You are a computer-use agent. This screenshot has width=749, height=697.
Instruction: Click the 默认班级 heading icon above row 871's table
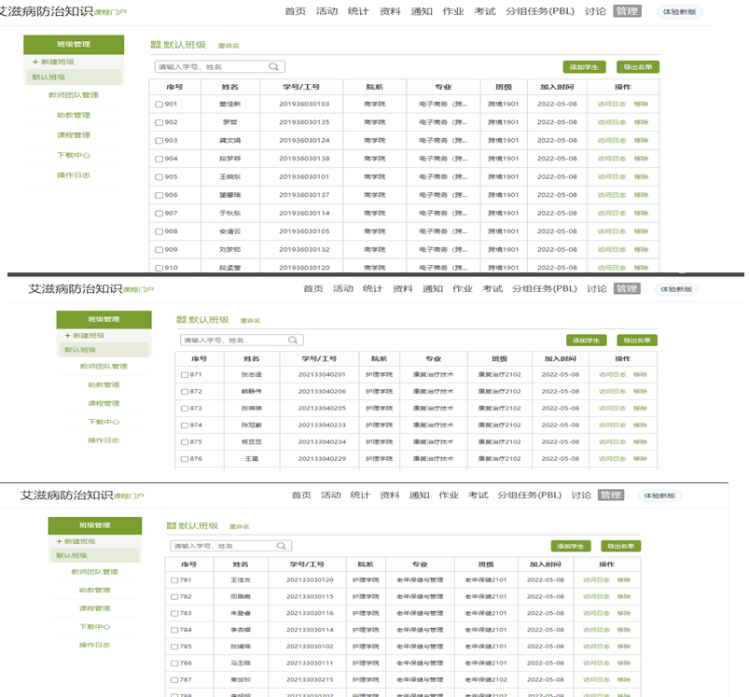point(181,320)
